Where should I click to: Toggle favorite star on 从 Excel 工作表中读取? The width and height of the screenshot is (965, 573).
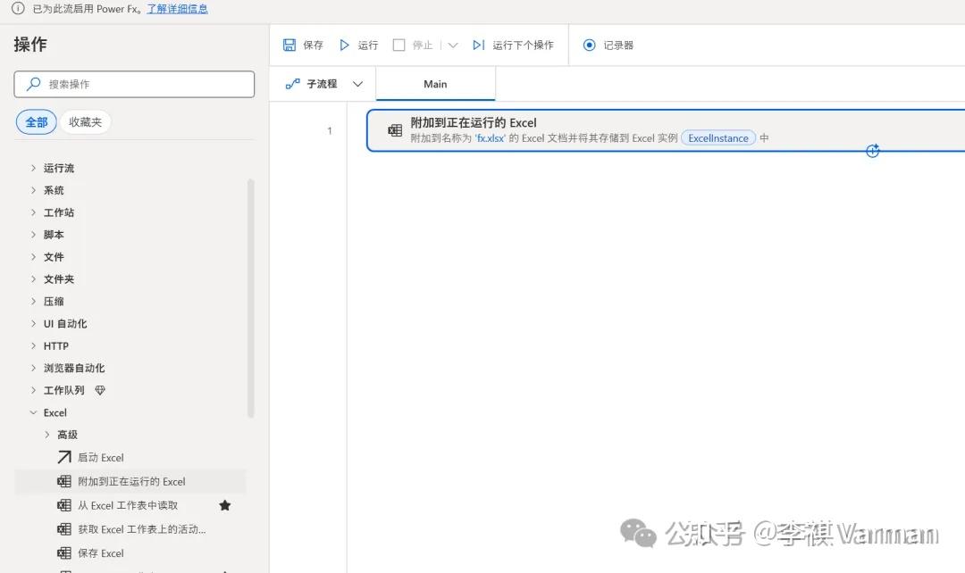(x=224, y=504)
